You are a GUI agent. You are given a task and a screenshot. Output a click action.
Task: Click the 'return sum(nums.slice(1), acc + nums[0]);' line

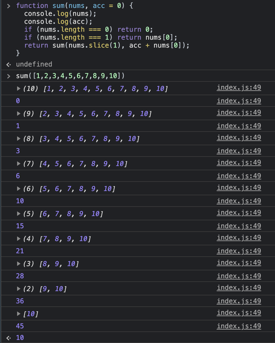pos(107,45)
